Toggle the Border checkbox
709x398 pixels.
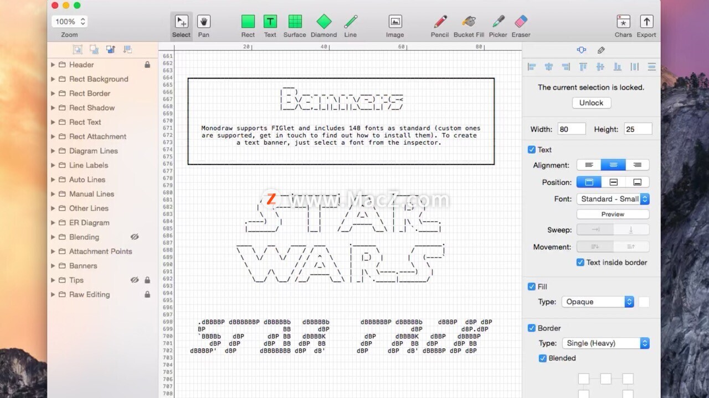click(x=532, y=328)
